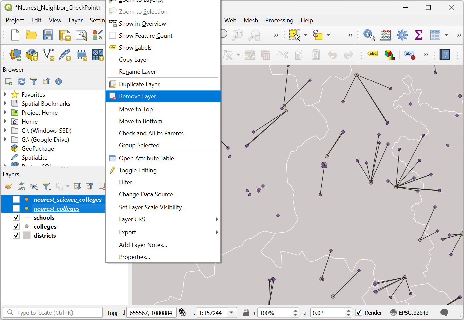Open Select Features tool dropdown arrow
464x320 pixels.
click(306, 35)
